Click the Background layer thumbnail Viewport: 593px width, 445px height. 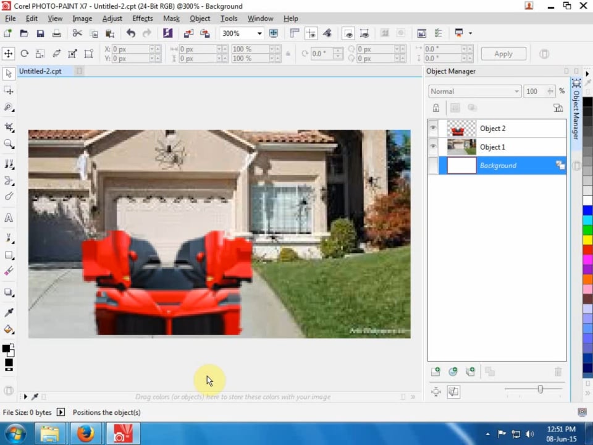[x=461, y=166]
